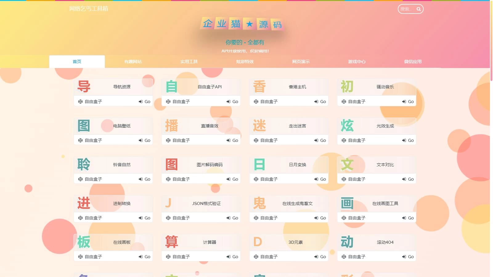The width and height of the screenshot is (493, 277).
Task: Click the "J" icon on the JSON格式验证 card
Action: click(x=168, y=203)
